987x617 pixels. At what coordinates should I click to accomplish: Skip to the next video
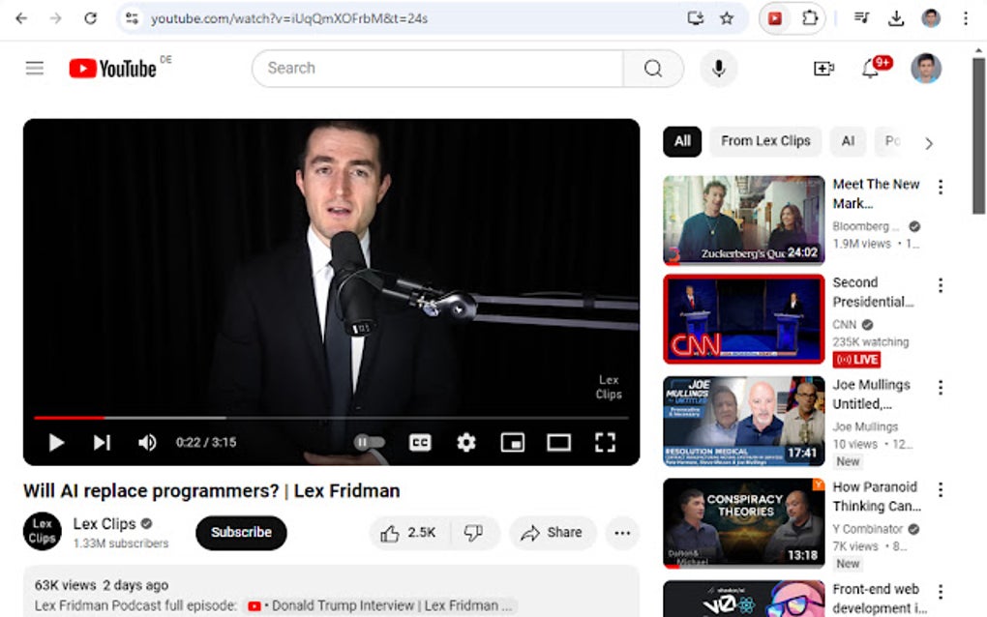click(102, 442)
